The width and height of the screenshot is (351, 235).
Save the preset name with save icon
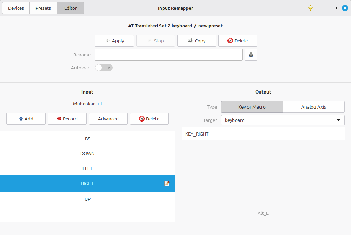[x=251, y=55]
